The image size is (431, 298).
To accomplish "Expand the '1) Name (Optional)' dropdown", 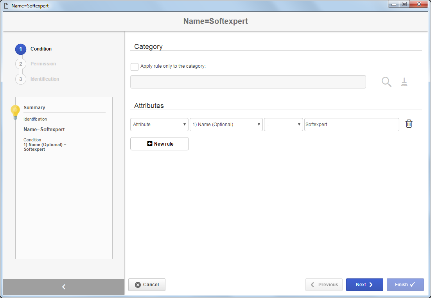I will coord(226,125).
